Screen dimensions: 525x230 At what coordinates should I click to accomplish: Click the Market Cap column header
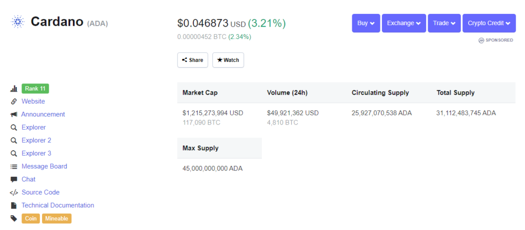click(x=200, y=93)
